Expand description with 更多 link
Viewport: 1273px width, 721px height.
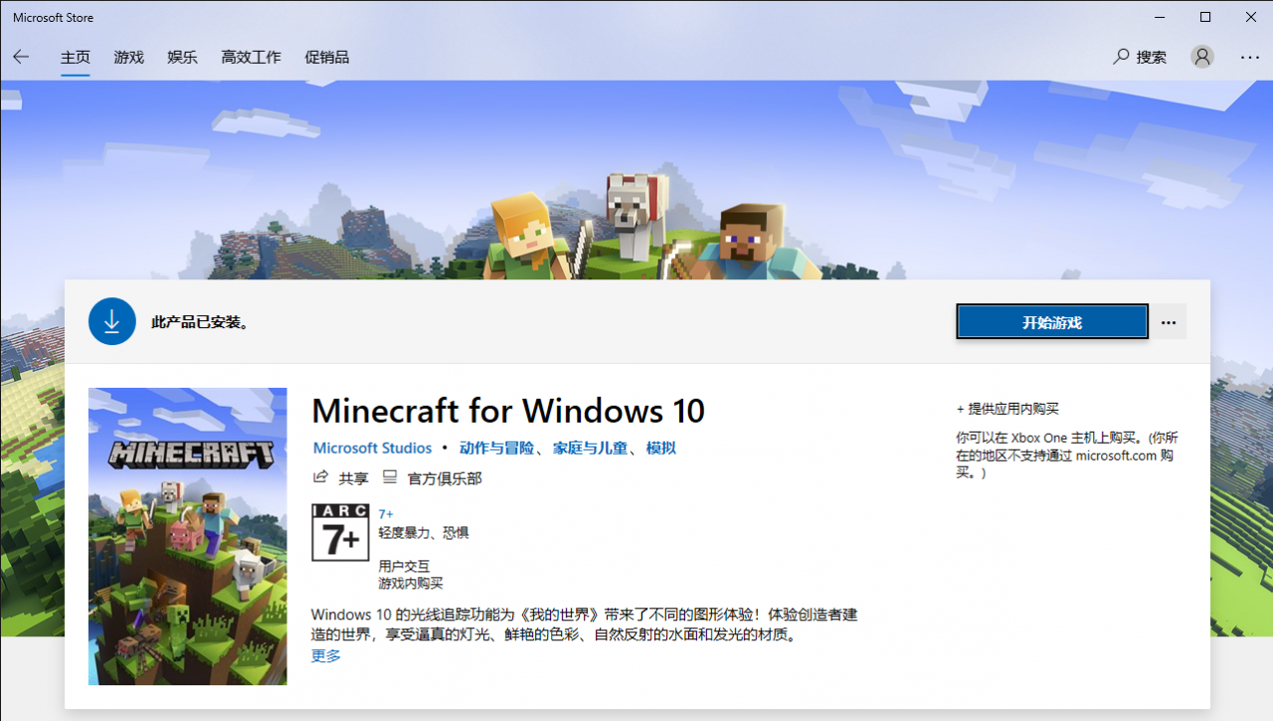click(325, 655)
